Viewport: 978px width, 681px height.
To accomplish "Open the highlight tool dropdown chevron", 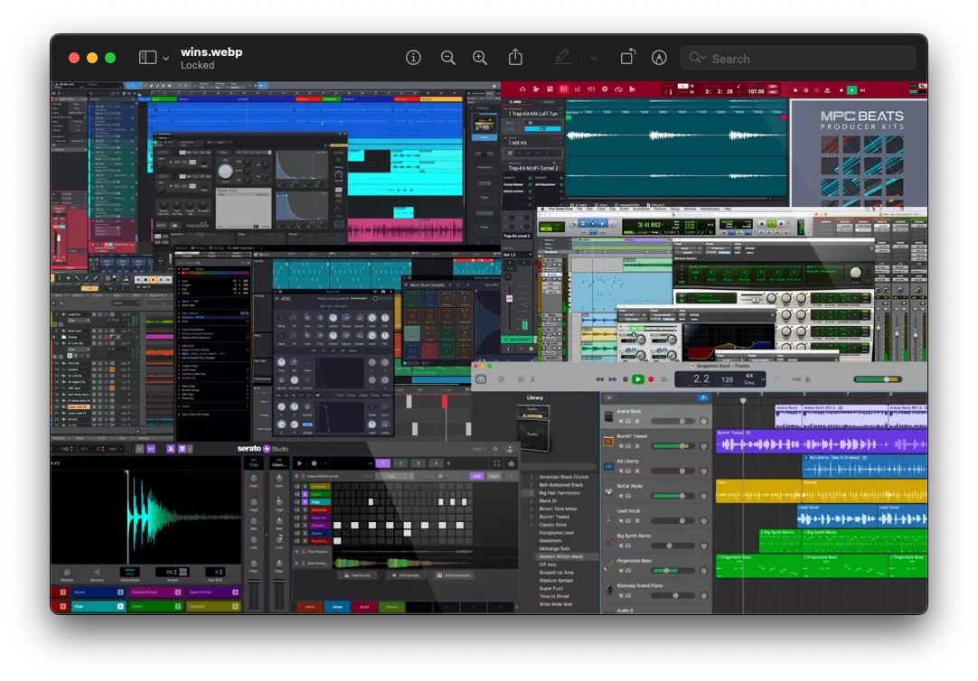I will point(594,59).
